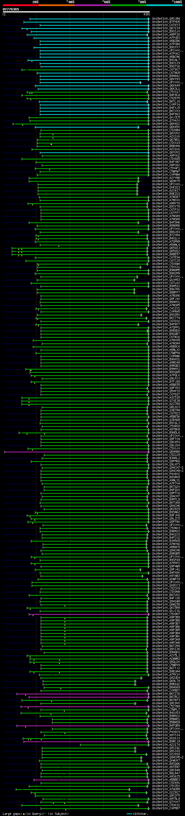Click label UniRef100_Q01KJ3
This screenshot has height=816, width=185.
coord(166,738)
